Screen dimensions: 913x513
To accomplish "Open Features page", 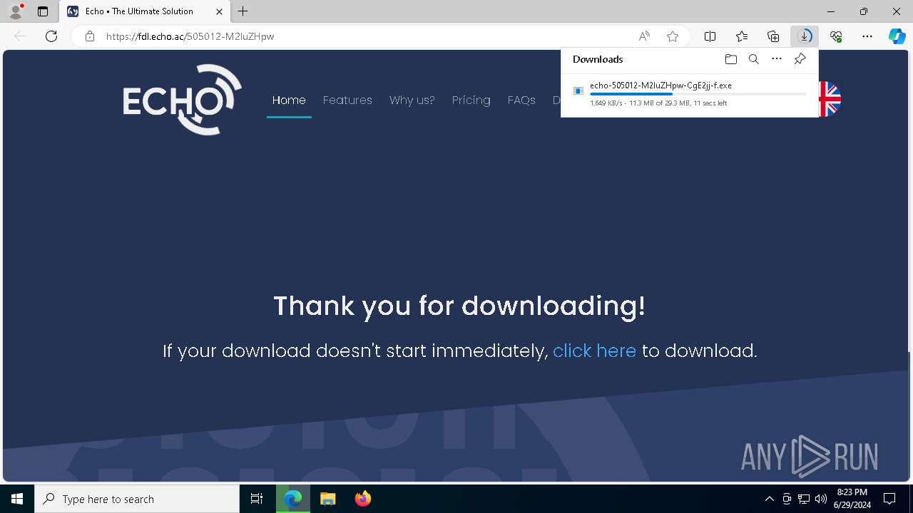I will [x=347, y=100].
